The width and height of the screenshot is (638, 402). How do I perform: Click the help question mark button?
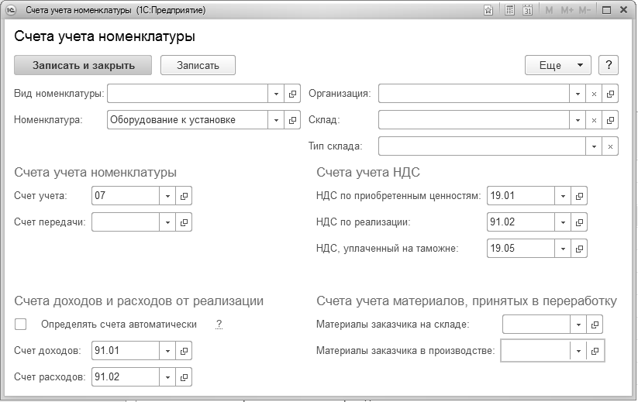(609, 65)
